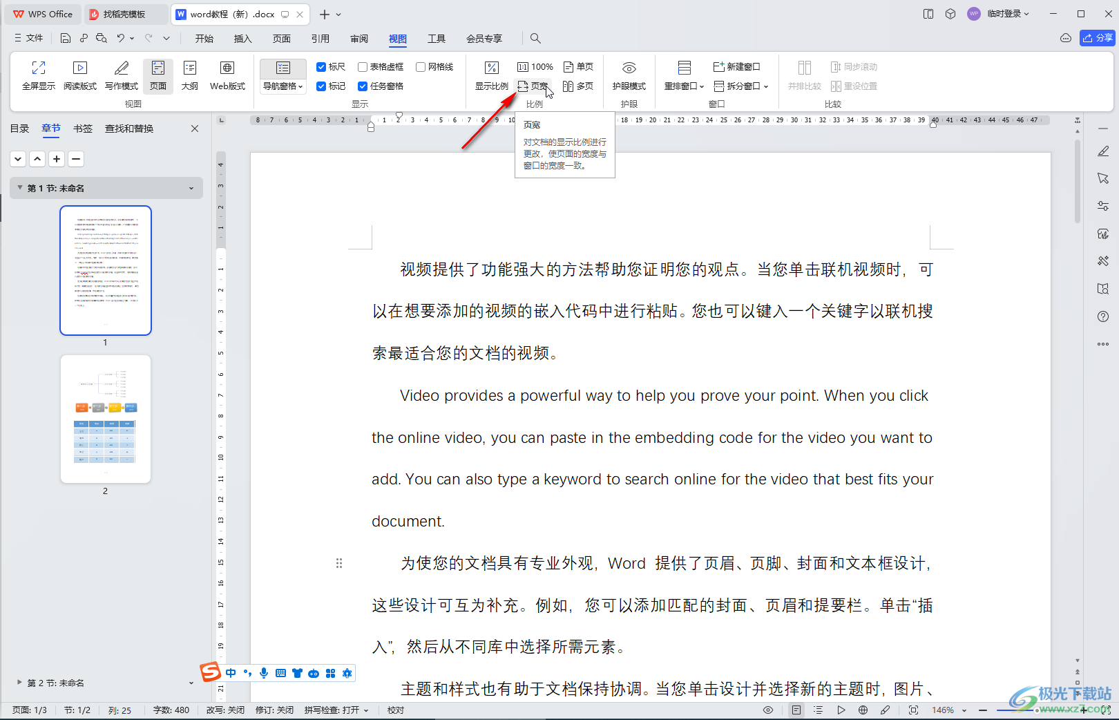The height and width of the screenshot is (720, 1119).
Task: Switch to the Contents navigation tab
Action: pyautogui.click(x=19, y=129)
